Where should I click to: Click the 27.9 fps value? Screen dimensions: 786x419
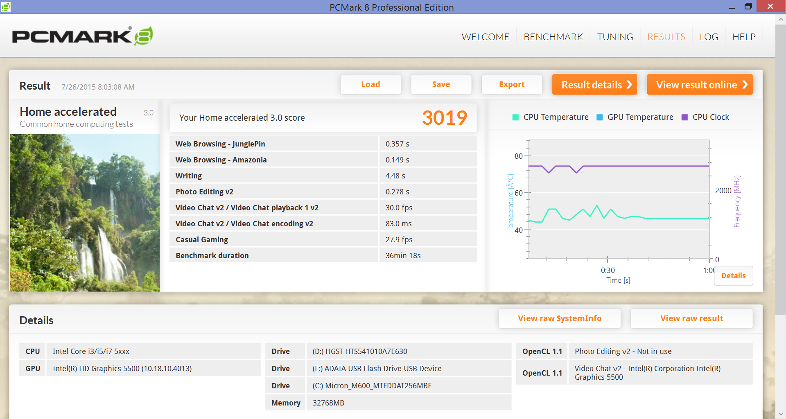(399, 239)
